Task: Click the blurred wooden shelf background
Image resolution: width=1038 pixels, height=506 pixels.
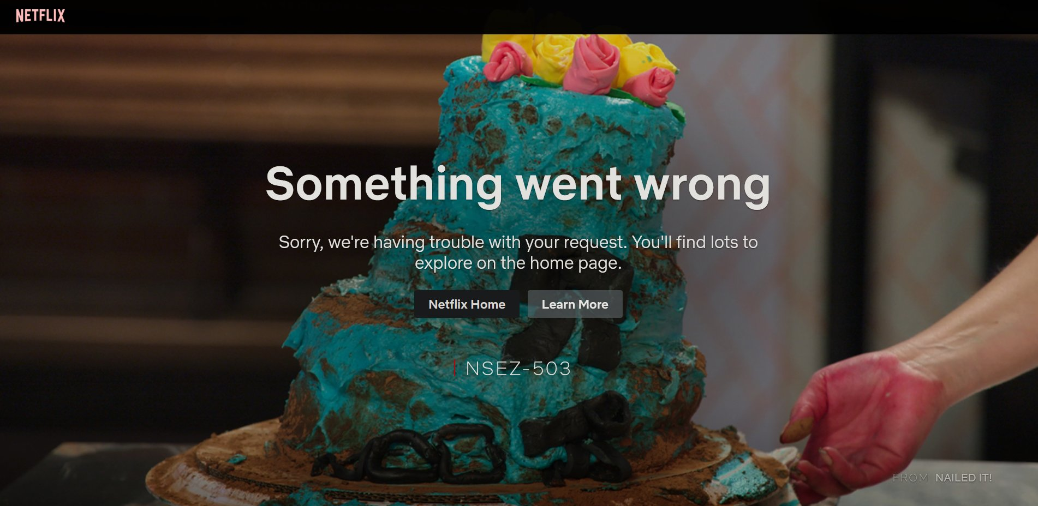Action: pyautogui.click(x=218, y=87)
